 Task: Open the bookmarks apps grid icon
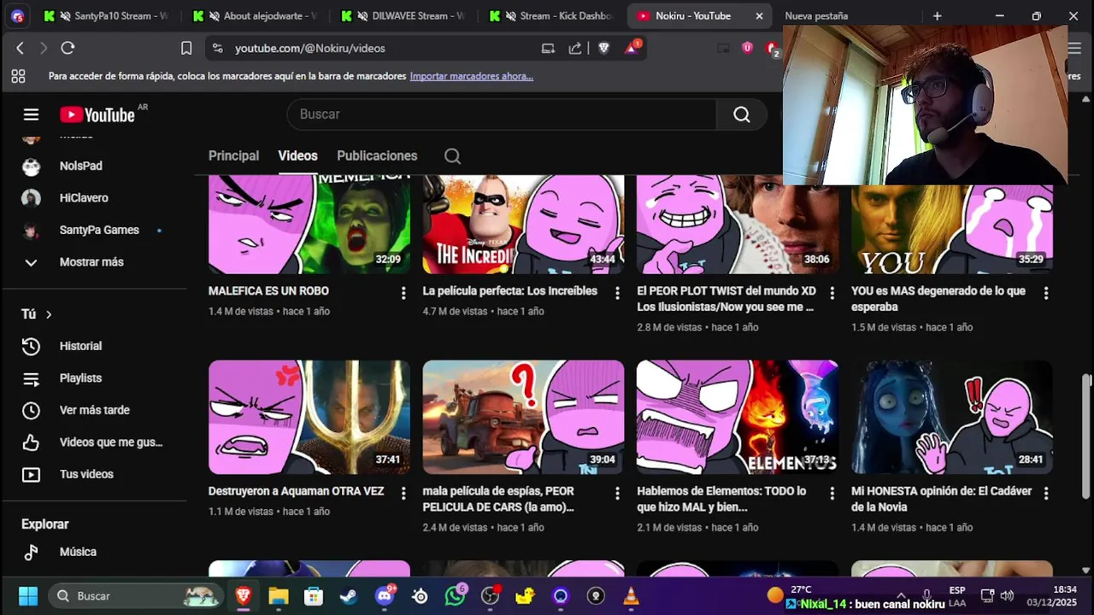(18, 76)
